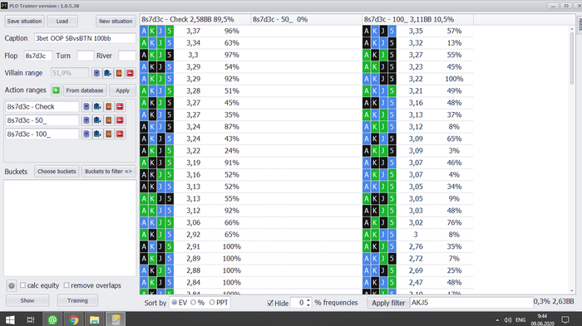Screen dimensions: 582x326
Task: Create a New situation
Action: [x=116, y=21]
